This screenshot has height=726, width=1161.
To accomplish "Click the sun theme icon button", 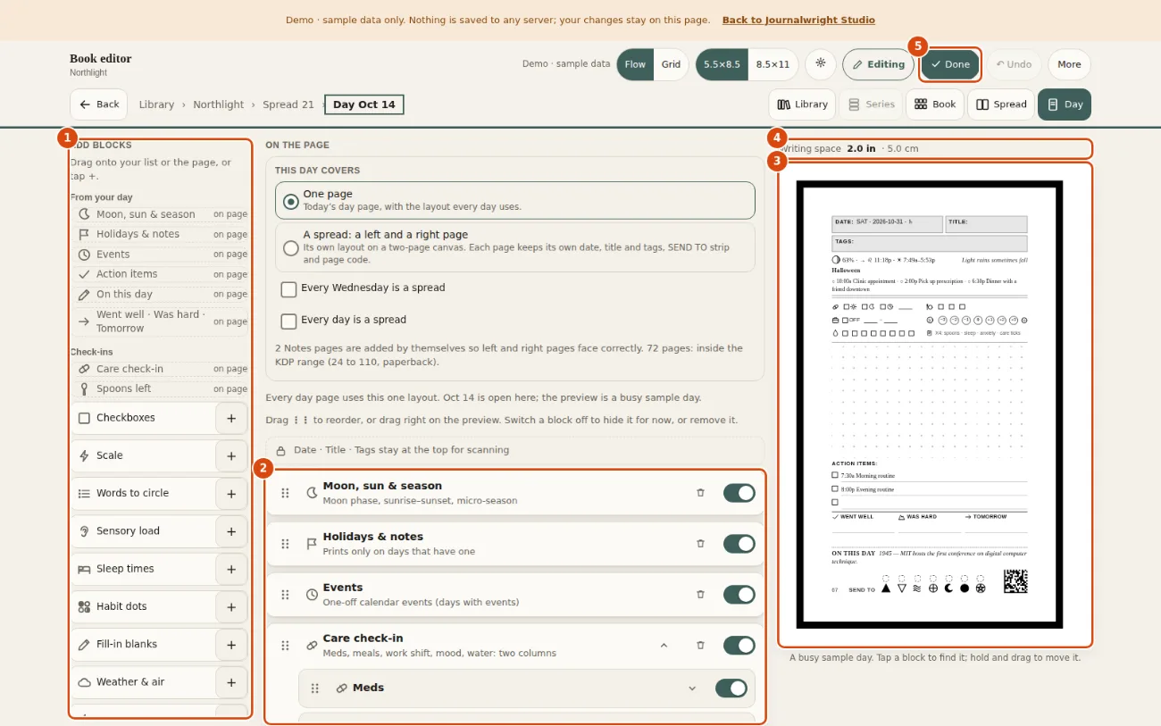I will click(x=820, y=64).
